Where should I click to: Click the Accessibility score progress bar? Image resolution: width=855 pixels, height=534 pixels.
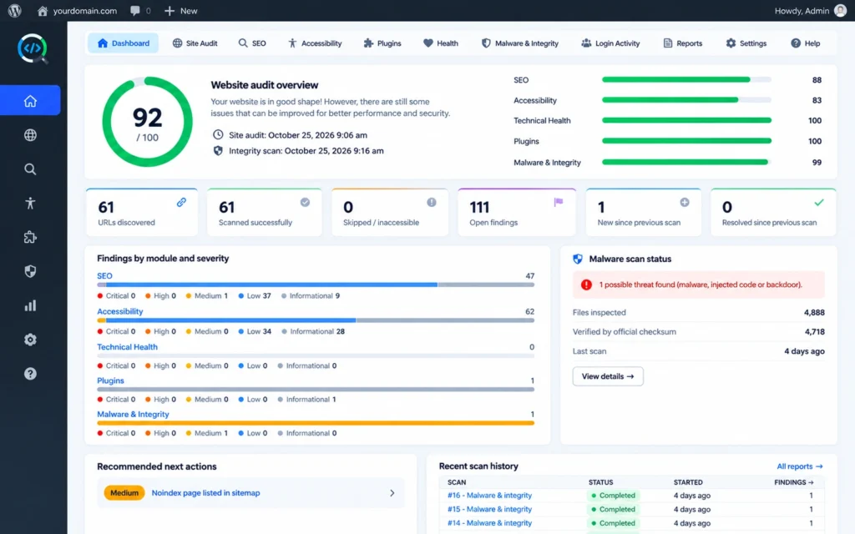[686, 100]
